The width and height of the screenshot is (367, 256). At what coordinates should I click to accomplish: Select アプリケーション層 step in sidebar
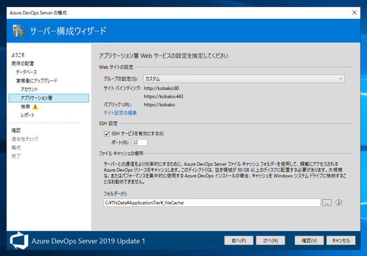point(49,98)
